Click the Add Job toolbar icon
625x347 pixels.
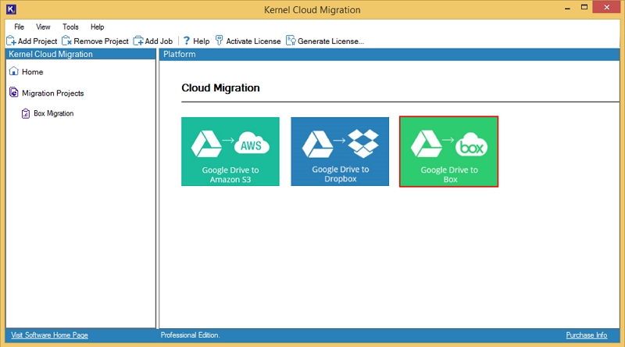coord(138,41)
